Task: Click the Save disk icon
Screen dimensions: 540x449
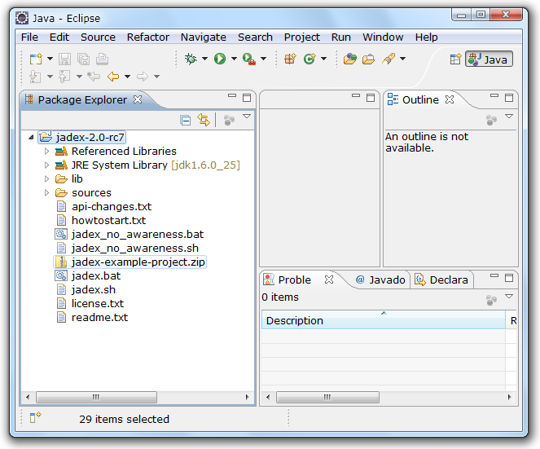Action: click(x=65, y=59)
